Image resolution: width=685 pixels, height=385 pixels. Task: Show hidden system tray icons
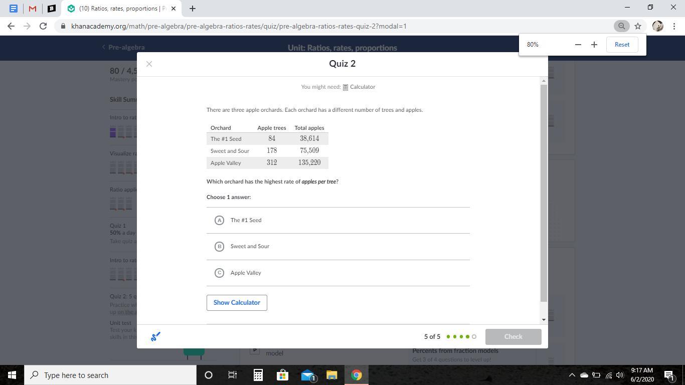click(x=572, y=375)
